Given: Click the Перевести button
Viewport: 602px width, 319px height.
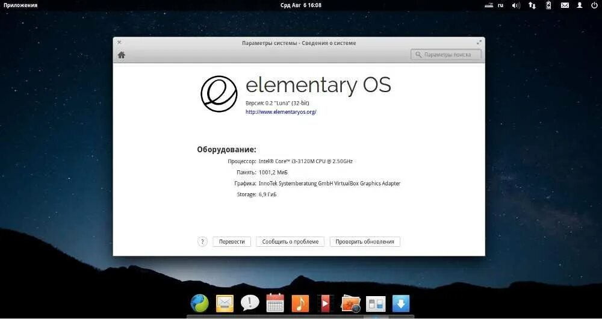Looking at the screenshot, I should (x=232, y=241).
